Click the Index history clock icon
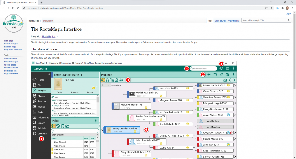Image resolution: width=296 pixels, height=159 pixels. (x=58, y=126)
